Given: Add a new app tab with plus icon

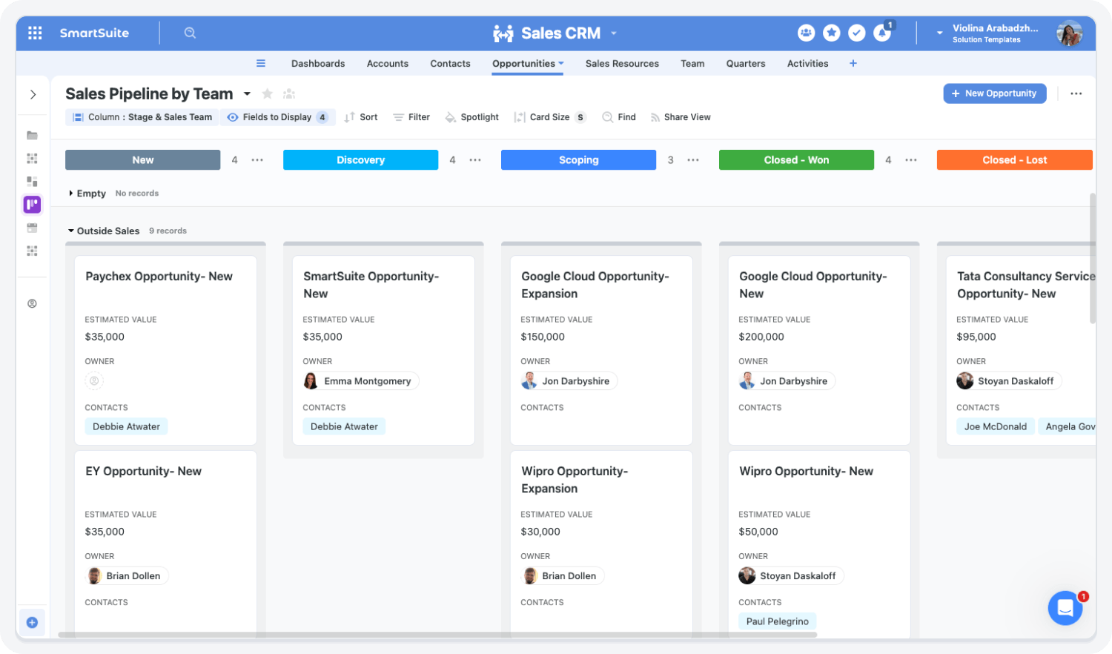Looking at the screenshot, I should pos(853,63).
